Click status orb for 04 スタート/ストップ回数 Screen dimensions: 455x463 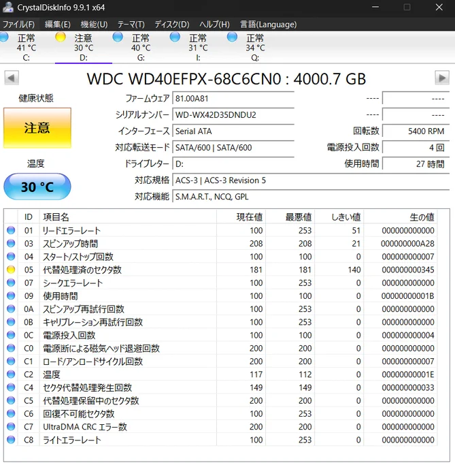11,256
